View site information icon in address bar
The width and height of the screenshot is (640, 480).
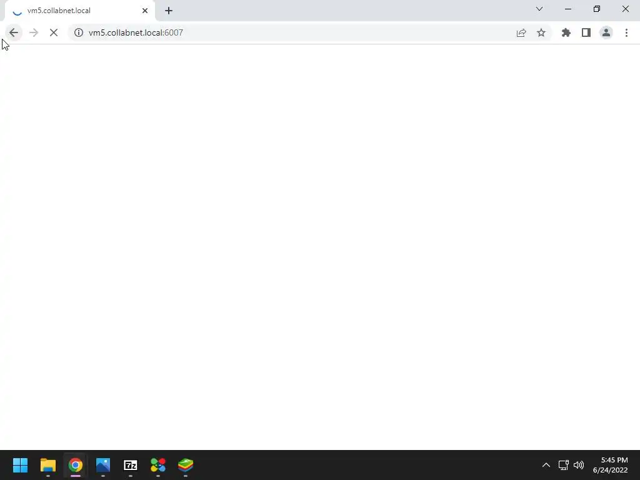click(79, 32)
